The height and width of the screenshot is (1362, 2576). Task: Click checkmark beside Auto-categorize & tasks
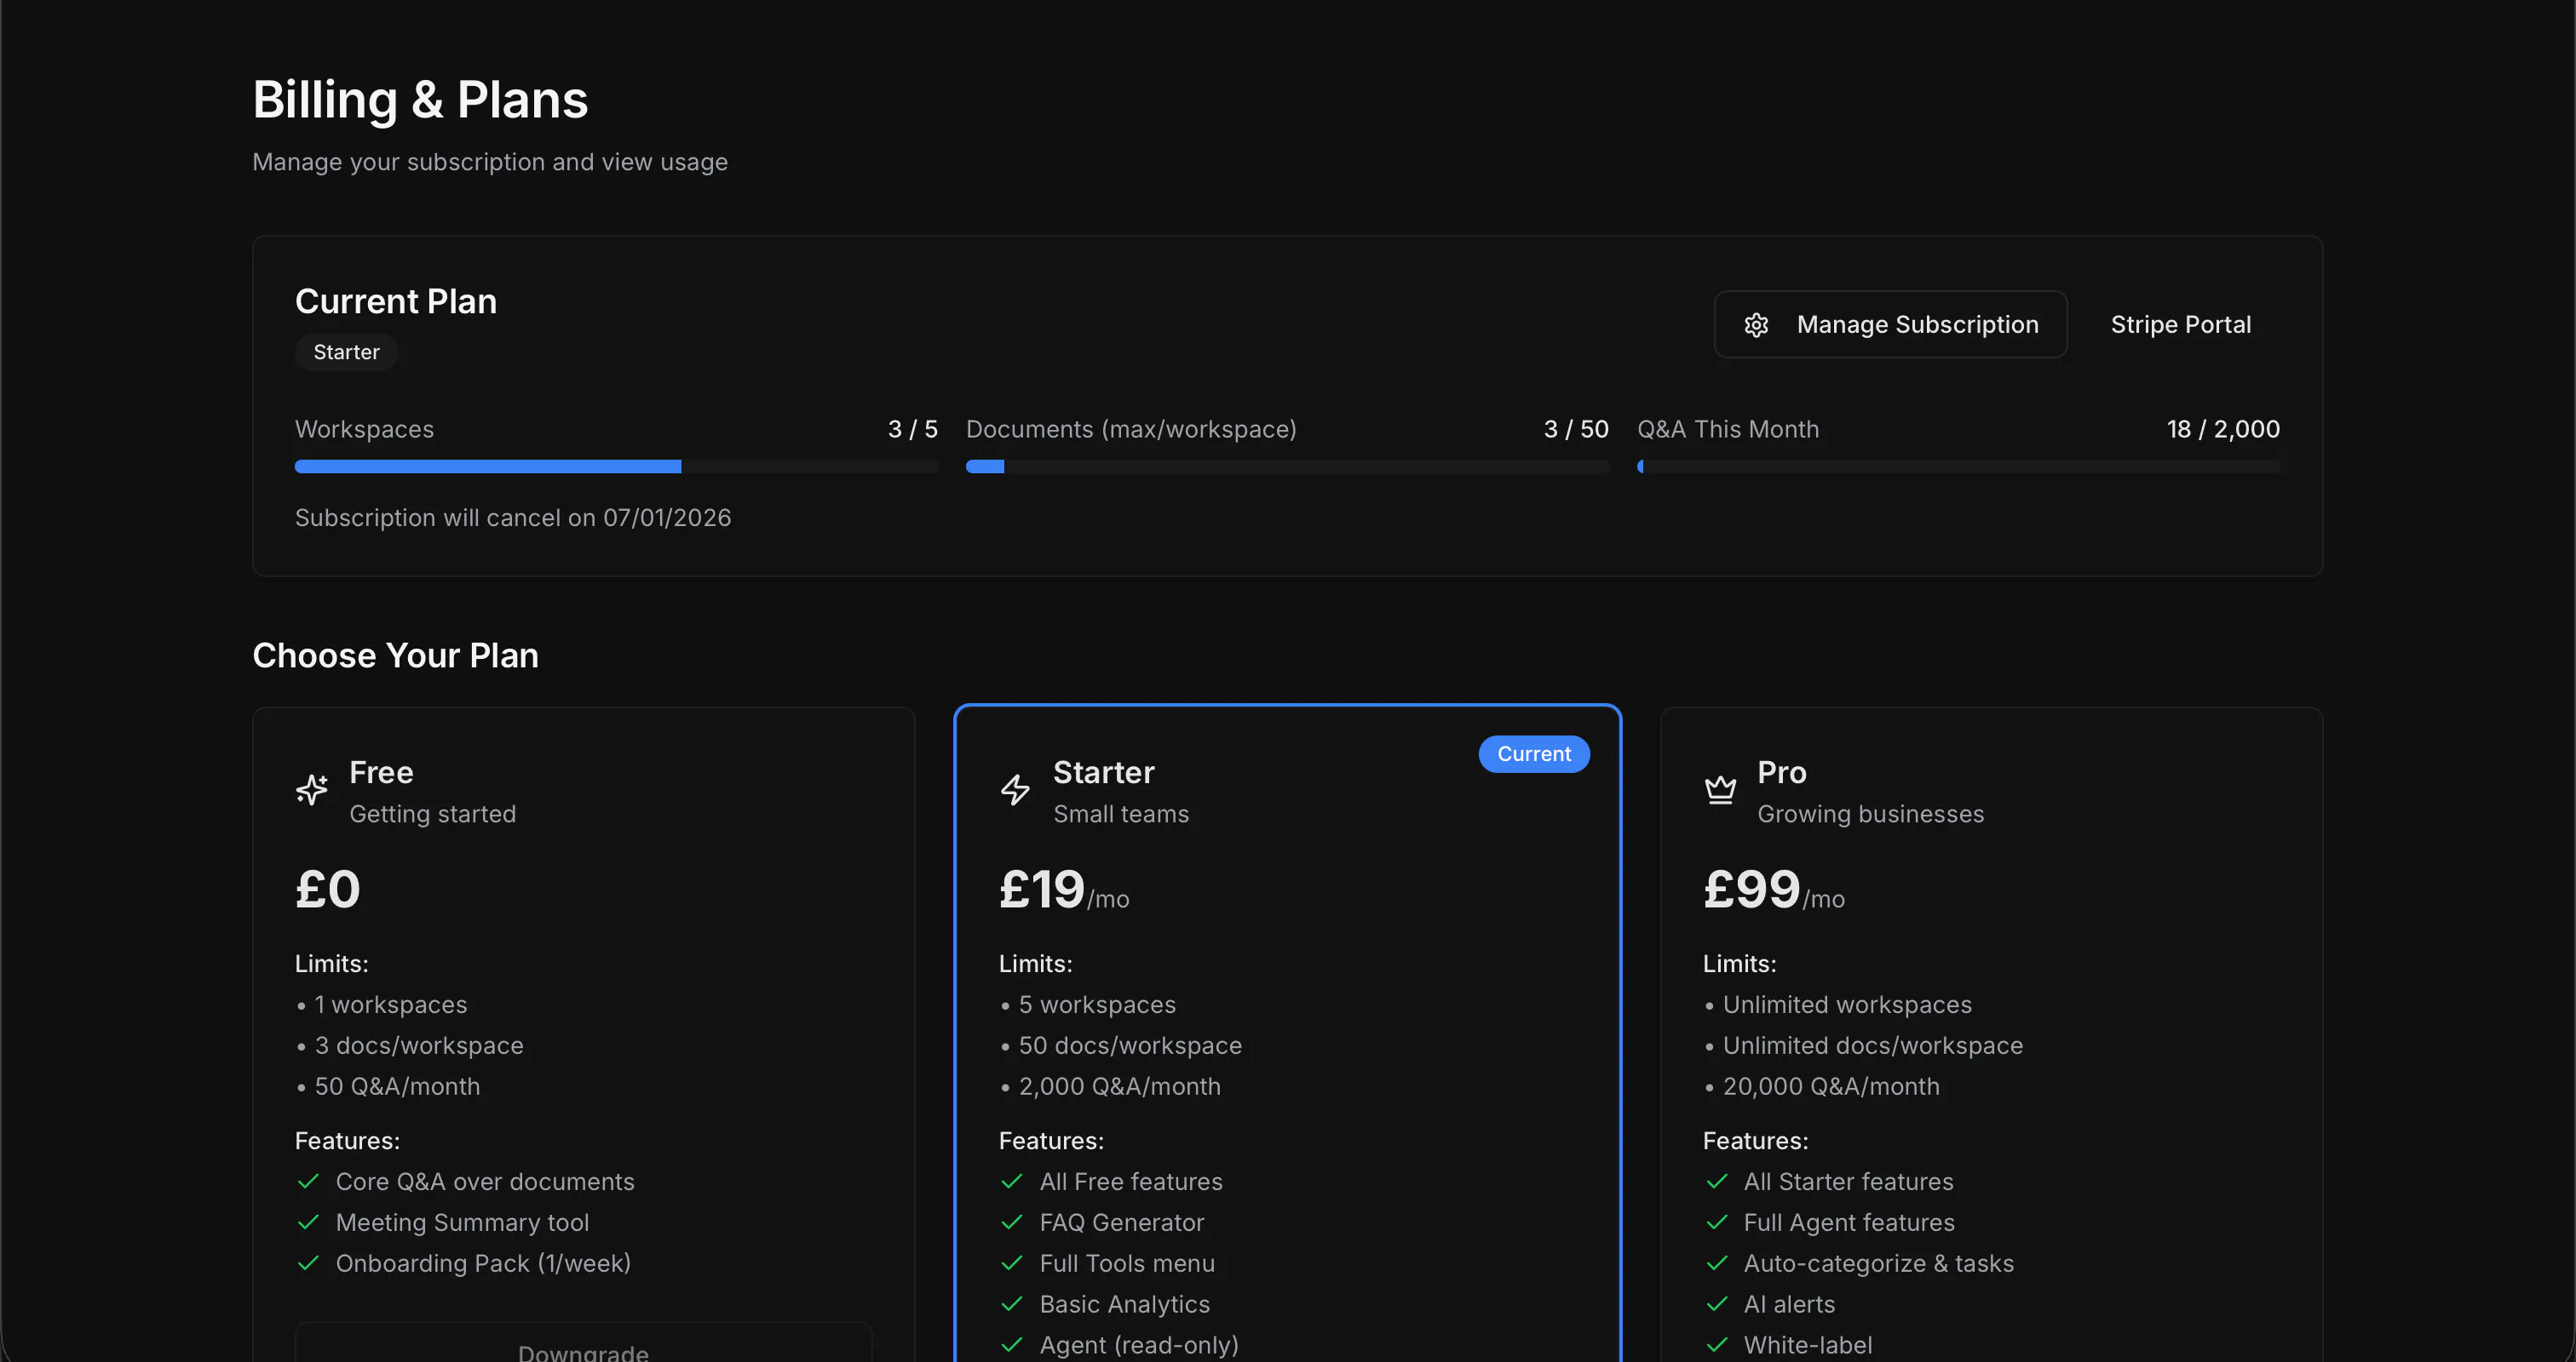[x=1717, y=1263]
